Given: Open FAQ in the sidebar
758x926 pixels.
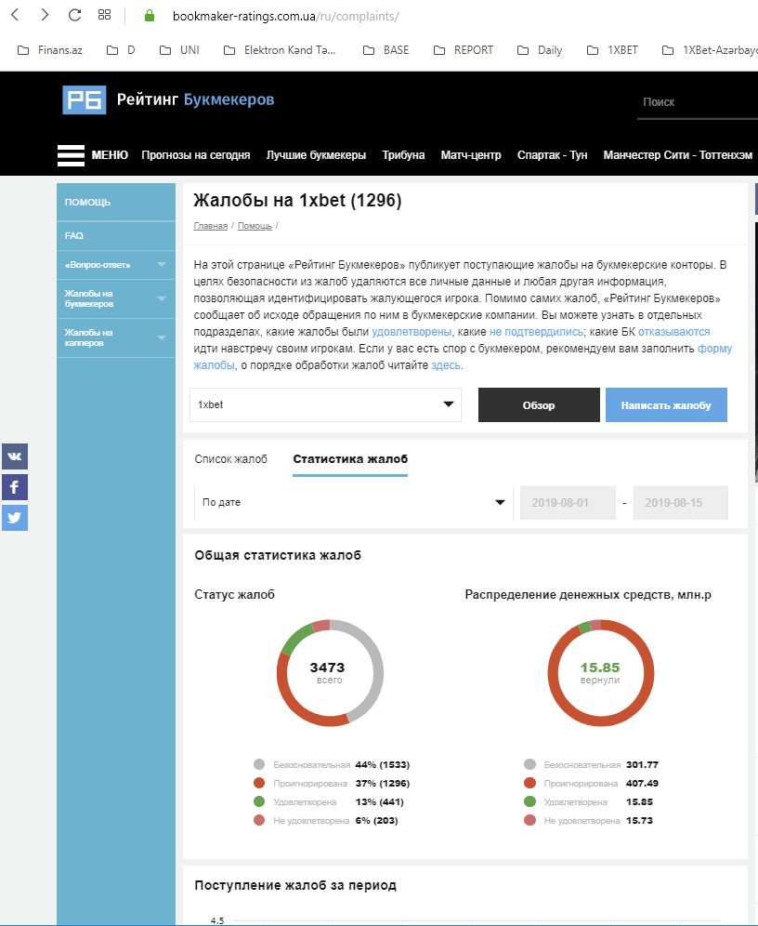Looking at the screenshot, I should (x=116, y=235).
